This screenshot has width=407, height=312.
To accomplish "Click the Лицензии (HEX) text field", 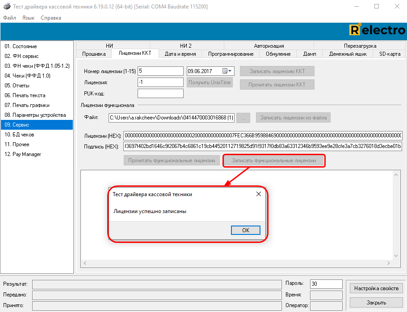I will click(x=262, y=135).
